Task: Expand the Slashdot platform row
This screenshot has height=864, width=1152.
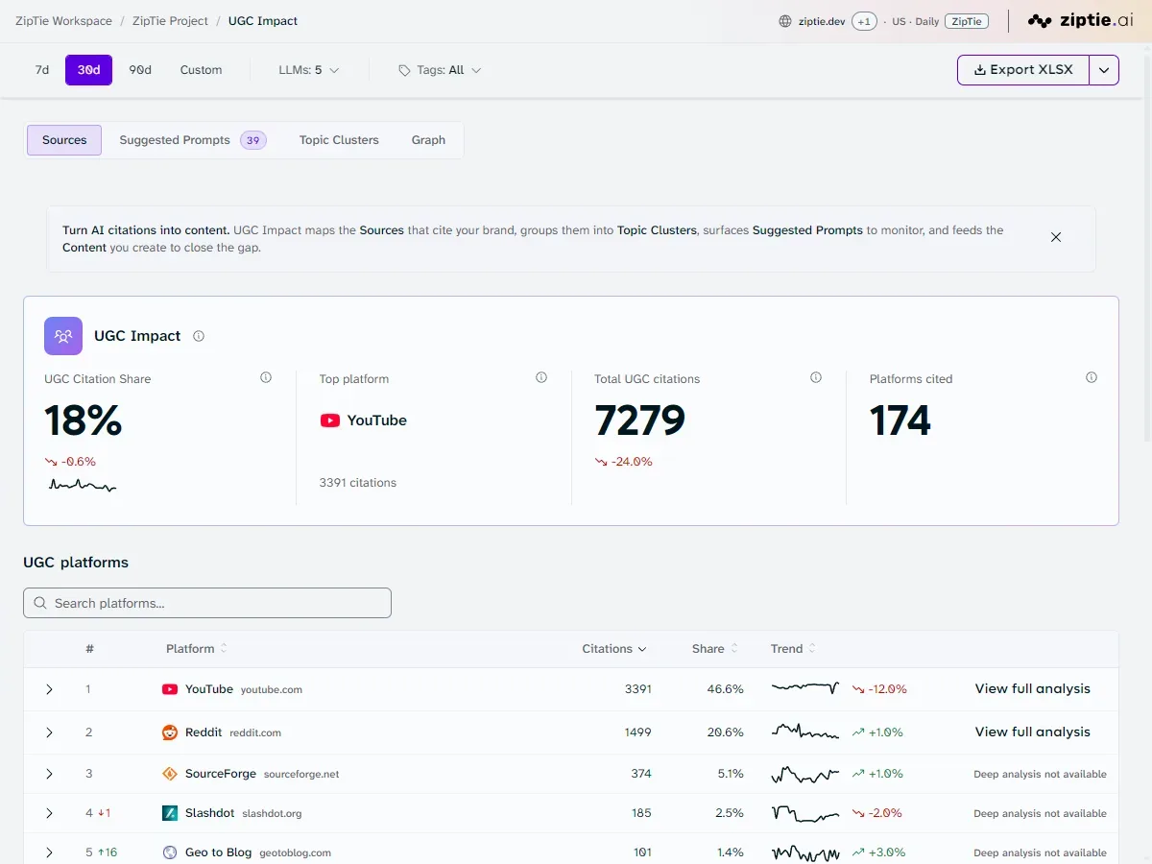Action: (x=49, y=813)
